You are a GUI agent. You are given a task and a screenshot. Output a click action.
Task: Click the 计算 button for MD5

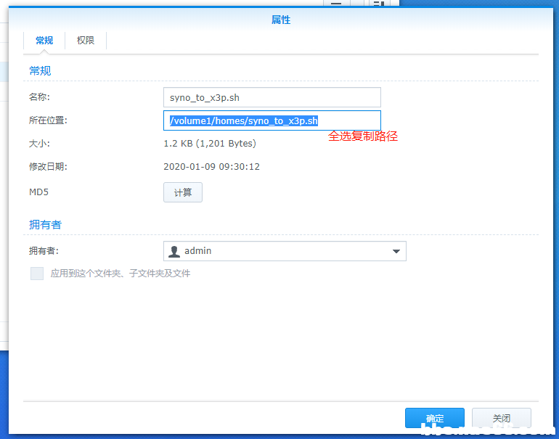(x=183, y=192)
